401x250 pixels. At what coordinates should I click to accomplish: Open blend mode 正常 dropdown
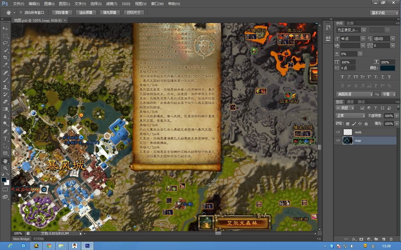click(x=350, y=116)
